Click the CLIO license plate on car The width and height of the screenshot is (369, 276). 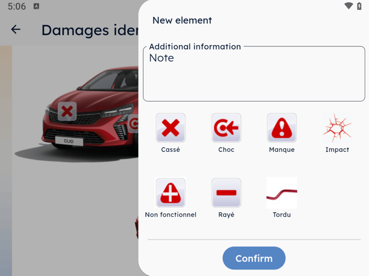coord(69,141)
